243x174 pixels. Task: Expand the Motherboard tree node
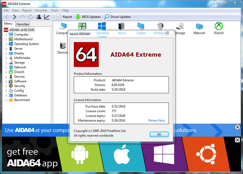[6, 39]
